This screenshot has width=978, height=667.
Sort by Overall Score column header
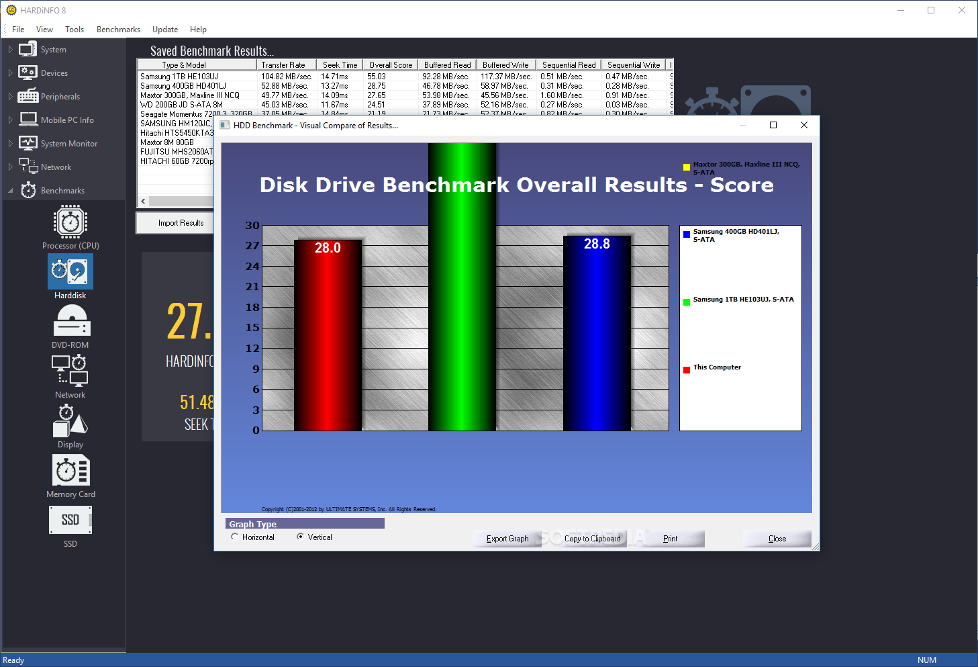click(391, 65)
